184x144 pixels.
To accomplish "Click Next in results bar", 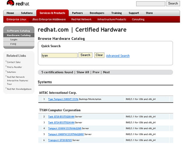I will click(106, 72).
